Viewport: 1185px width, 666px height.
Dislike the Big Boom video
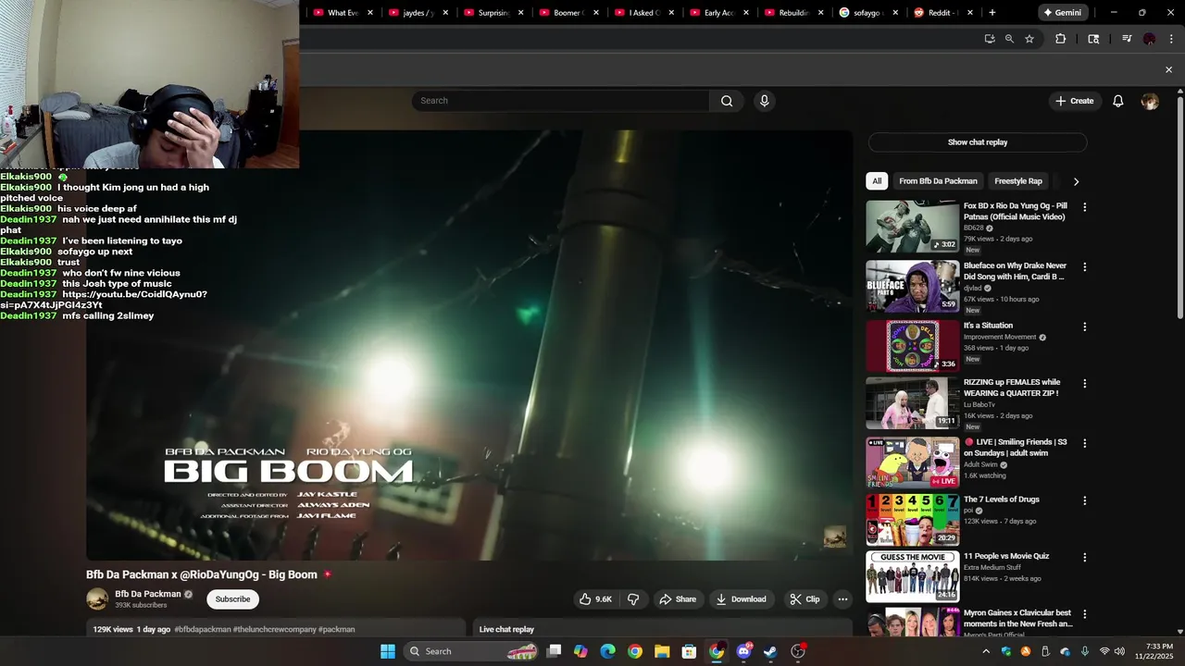click(x=633, y=599)
